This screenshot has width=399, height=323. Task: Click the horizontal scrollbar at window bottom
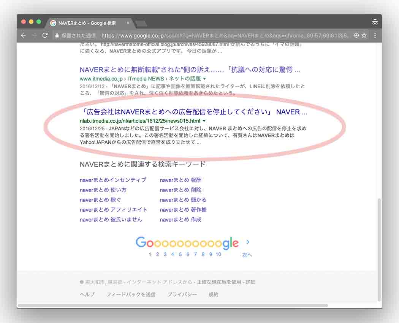pyautogui.click(x=173, y=305)
